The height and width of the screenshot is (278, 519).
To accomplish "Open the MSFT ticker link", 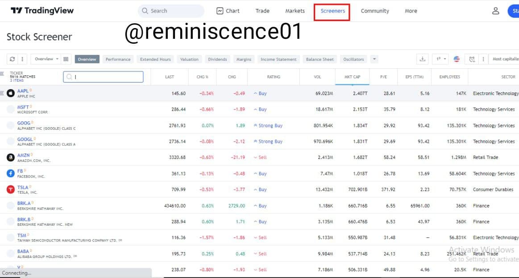I will tap(23, 107).
